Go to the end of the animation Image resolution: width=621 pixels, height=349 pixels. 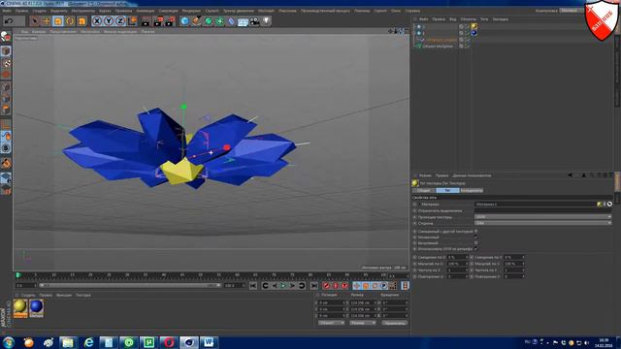tap(313, 285)
